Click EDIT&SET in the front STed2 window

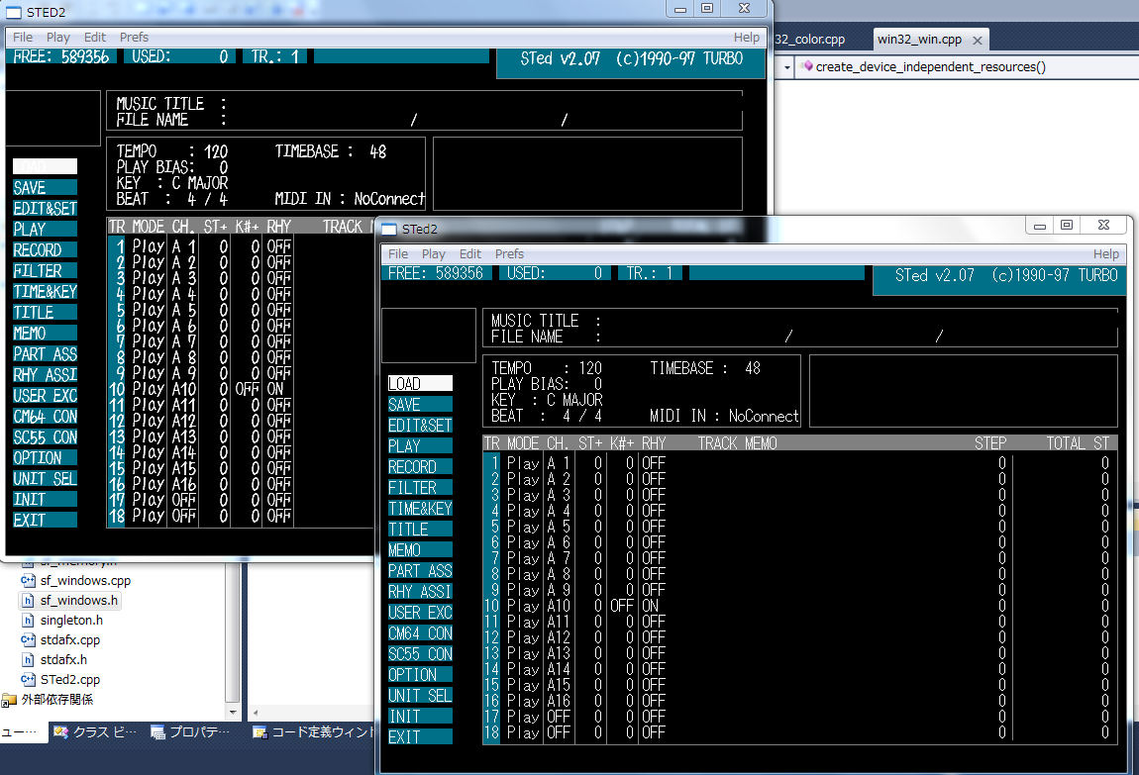pos(420,426)
